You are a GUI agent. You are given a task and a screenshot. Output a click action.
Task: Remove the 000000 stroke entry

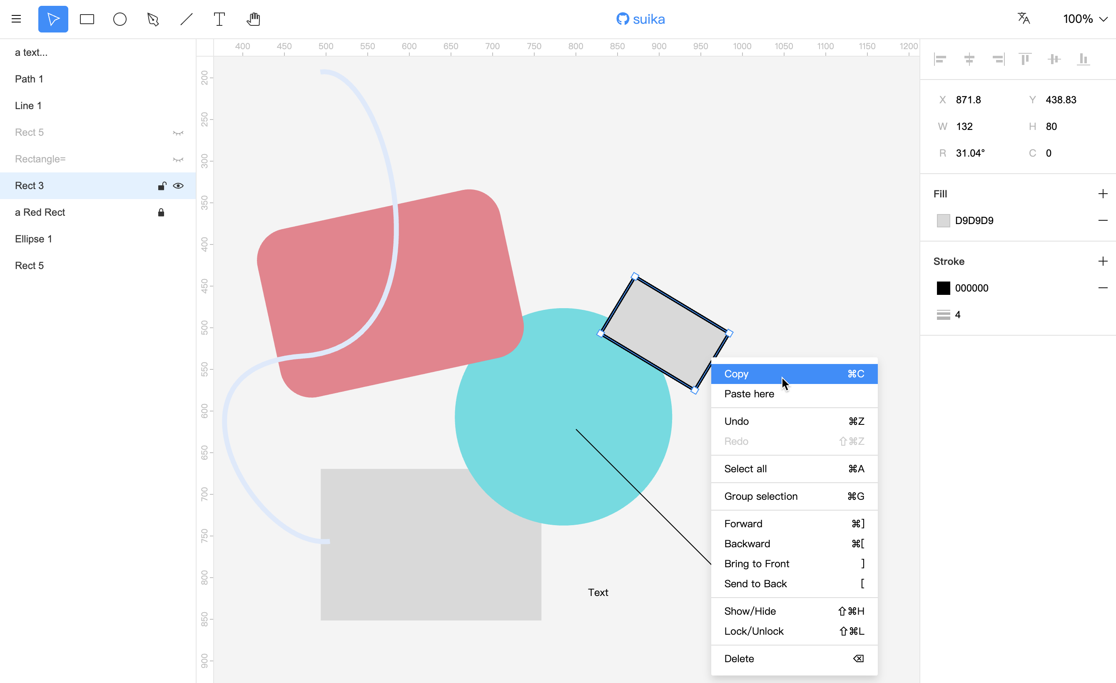click(x=1102, y=288)
